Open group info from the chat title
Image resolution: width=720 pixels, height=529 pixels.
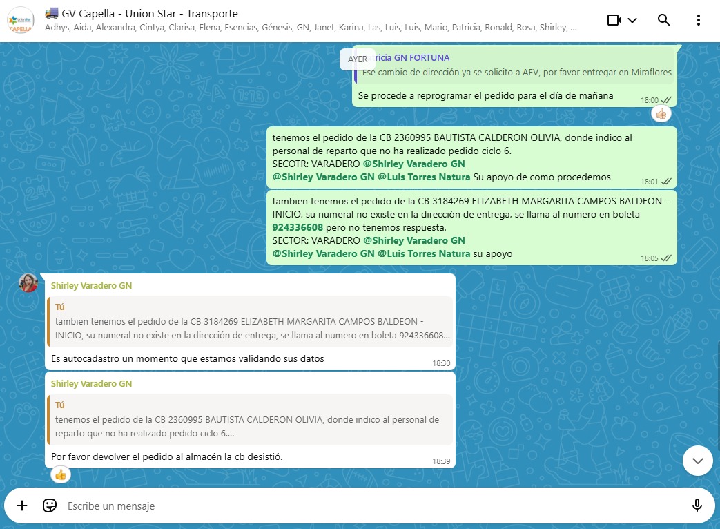(150, 14)
